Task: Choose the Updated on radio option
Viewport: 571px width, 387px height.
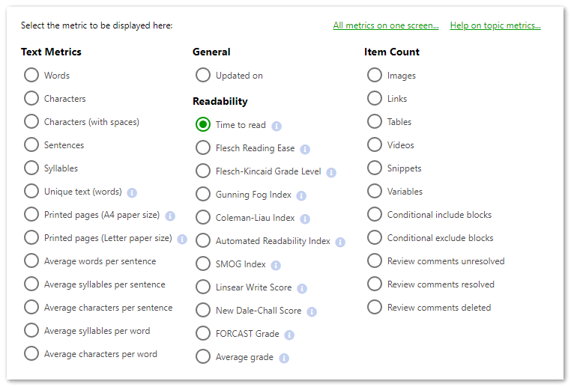Action: pos(203,75)
